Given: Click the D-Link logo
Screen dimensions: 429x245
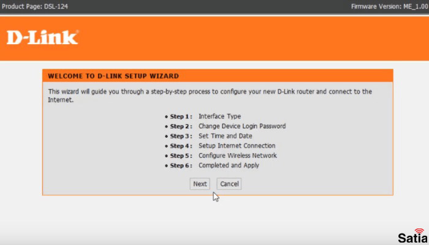Looking at the screenshot, I should tap(43, 37).
